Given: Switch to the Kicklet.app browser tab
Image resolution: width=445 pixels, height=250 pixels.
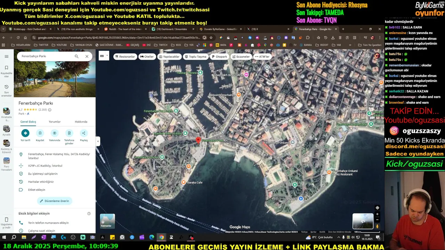Looking at the screenshot, I should tap(30, 29).
